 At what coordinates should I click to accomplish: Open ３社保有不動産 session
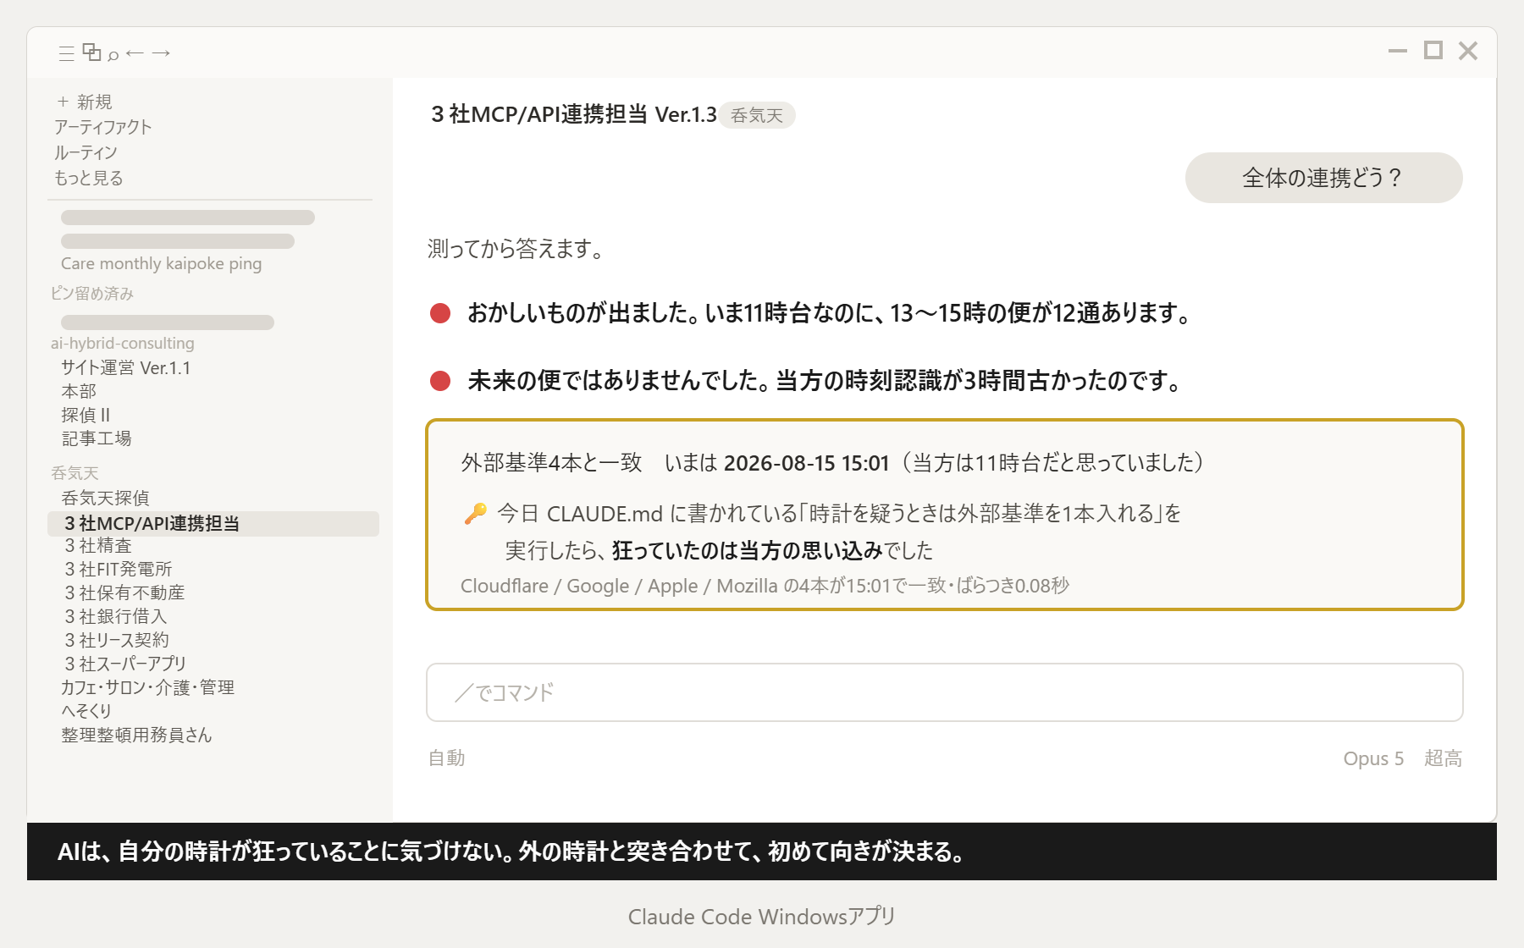tap(124, 592)
